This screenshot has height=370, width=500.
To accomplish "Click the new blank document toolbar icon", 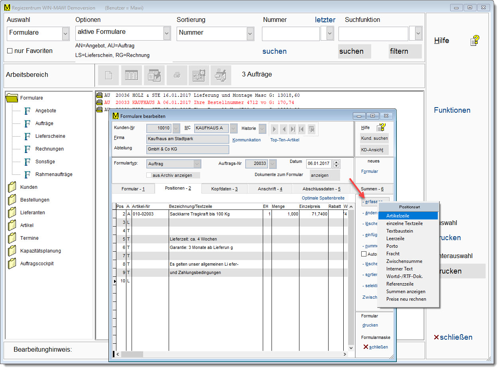I will pyautogui.click(x=108, y=75).
